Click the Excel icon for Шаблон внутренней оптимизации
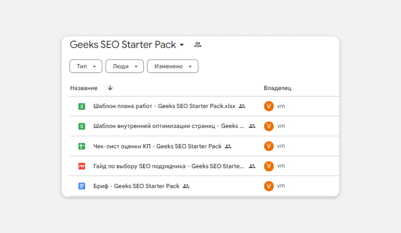Image resolution: width=401 pixels, height=233 pixels. pos(82,126)
